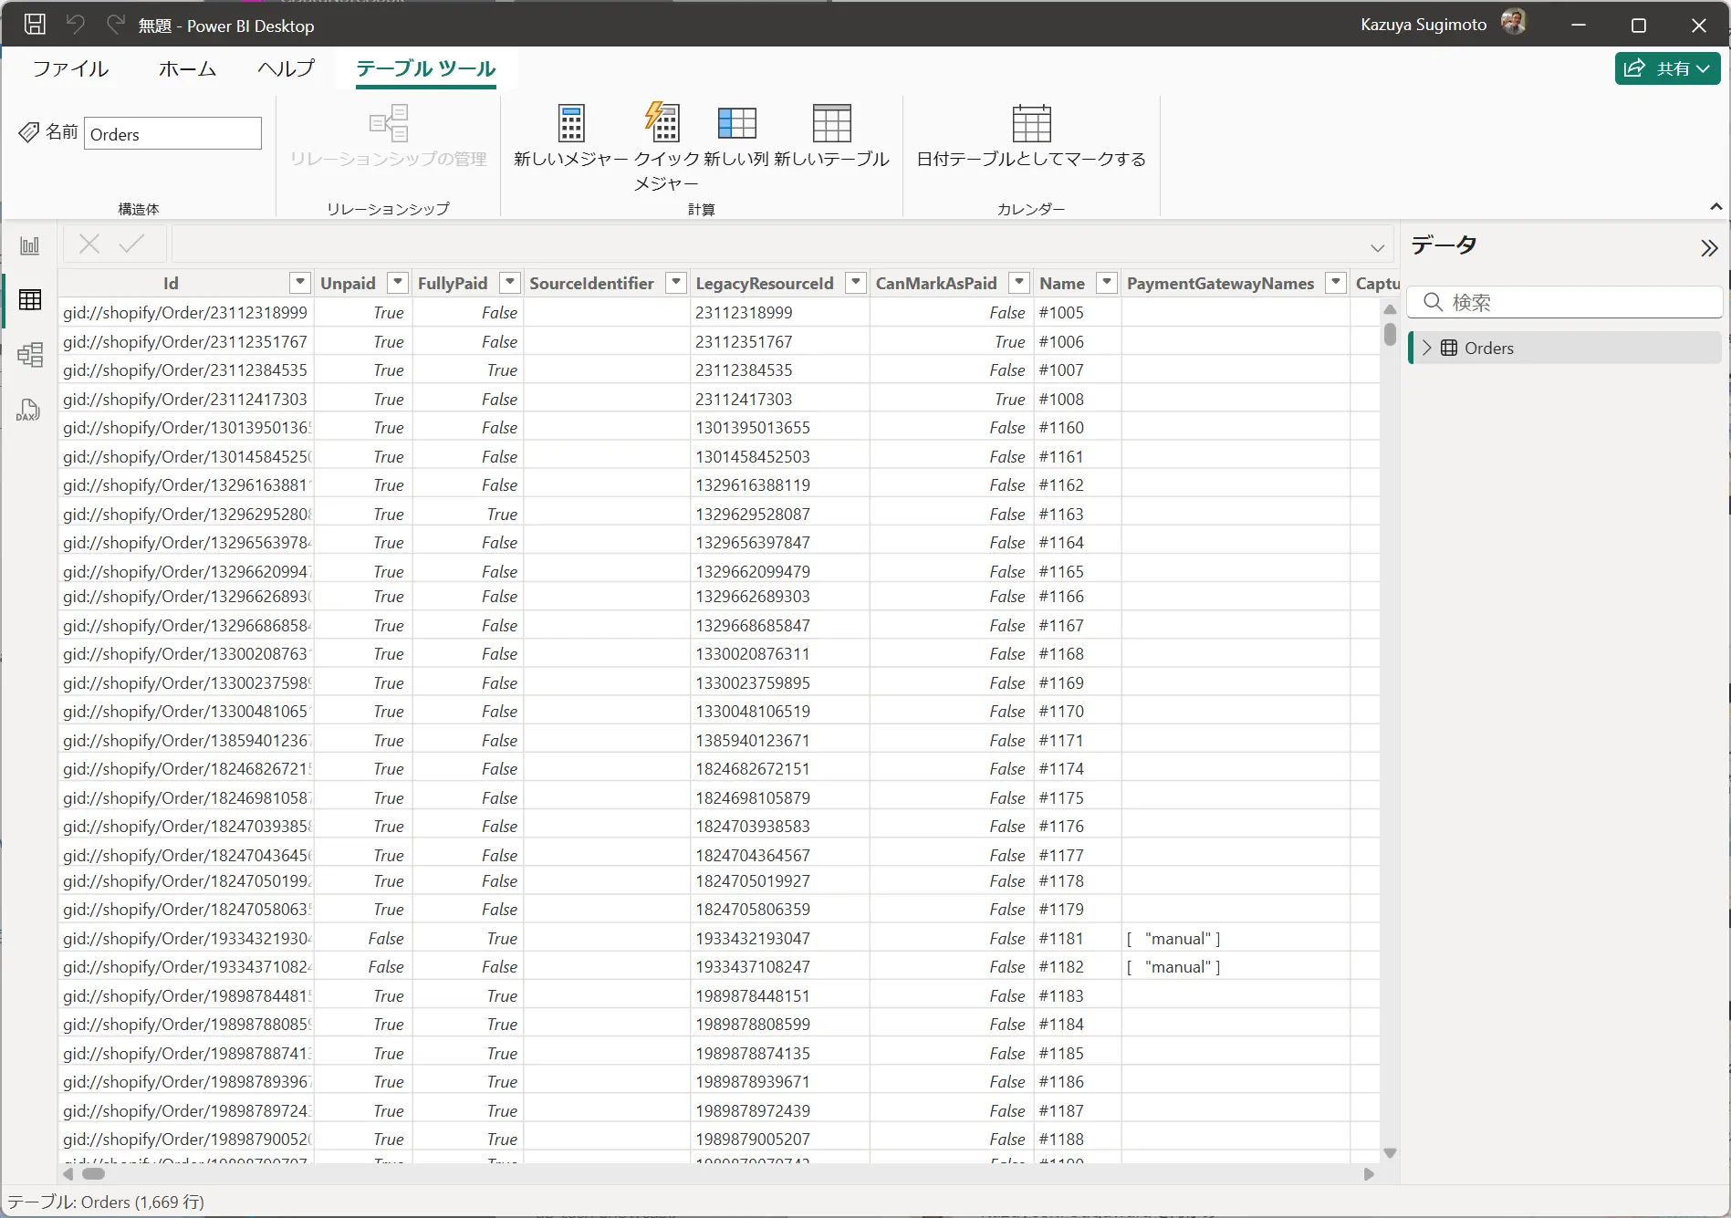Click the Name column header
The image size is (1731, 1218).
(x=1061, y=283)
